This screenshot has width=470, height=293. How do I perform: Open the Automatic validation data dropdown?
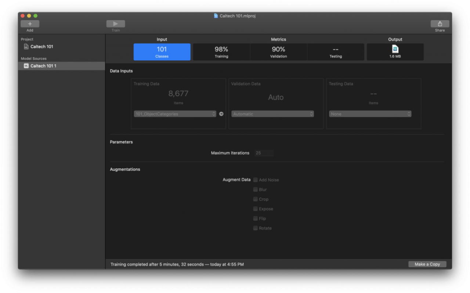tap(273, 114)
